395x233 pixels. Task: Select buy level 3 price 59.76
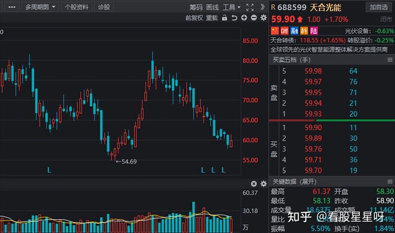tap(313, 149)
